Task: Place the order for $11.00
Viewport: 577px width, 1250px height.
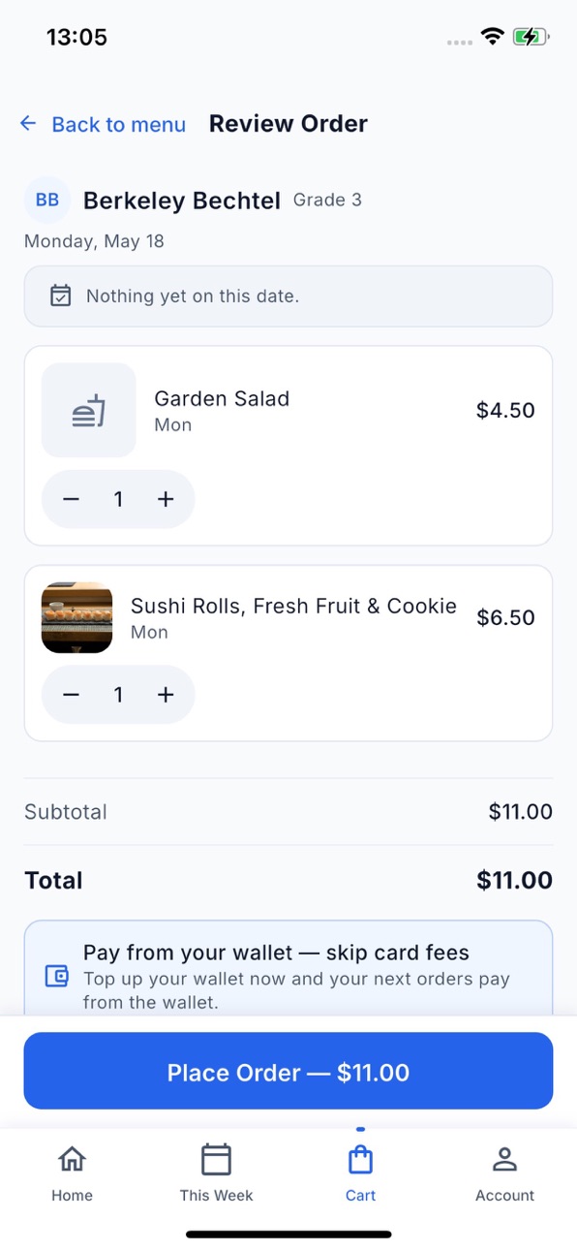Action: (288, 1071)
